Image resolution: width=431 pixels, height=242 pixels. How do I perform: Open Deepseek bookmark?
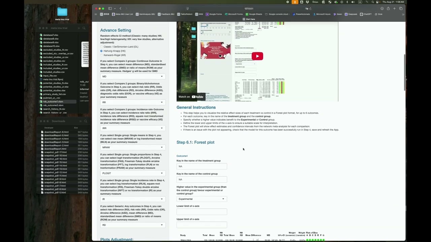(x=351, y=14)
